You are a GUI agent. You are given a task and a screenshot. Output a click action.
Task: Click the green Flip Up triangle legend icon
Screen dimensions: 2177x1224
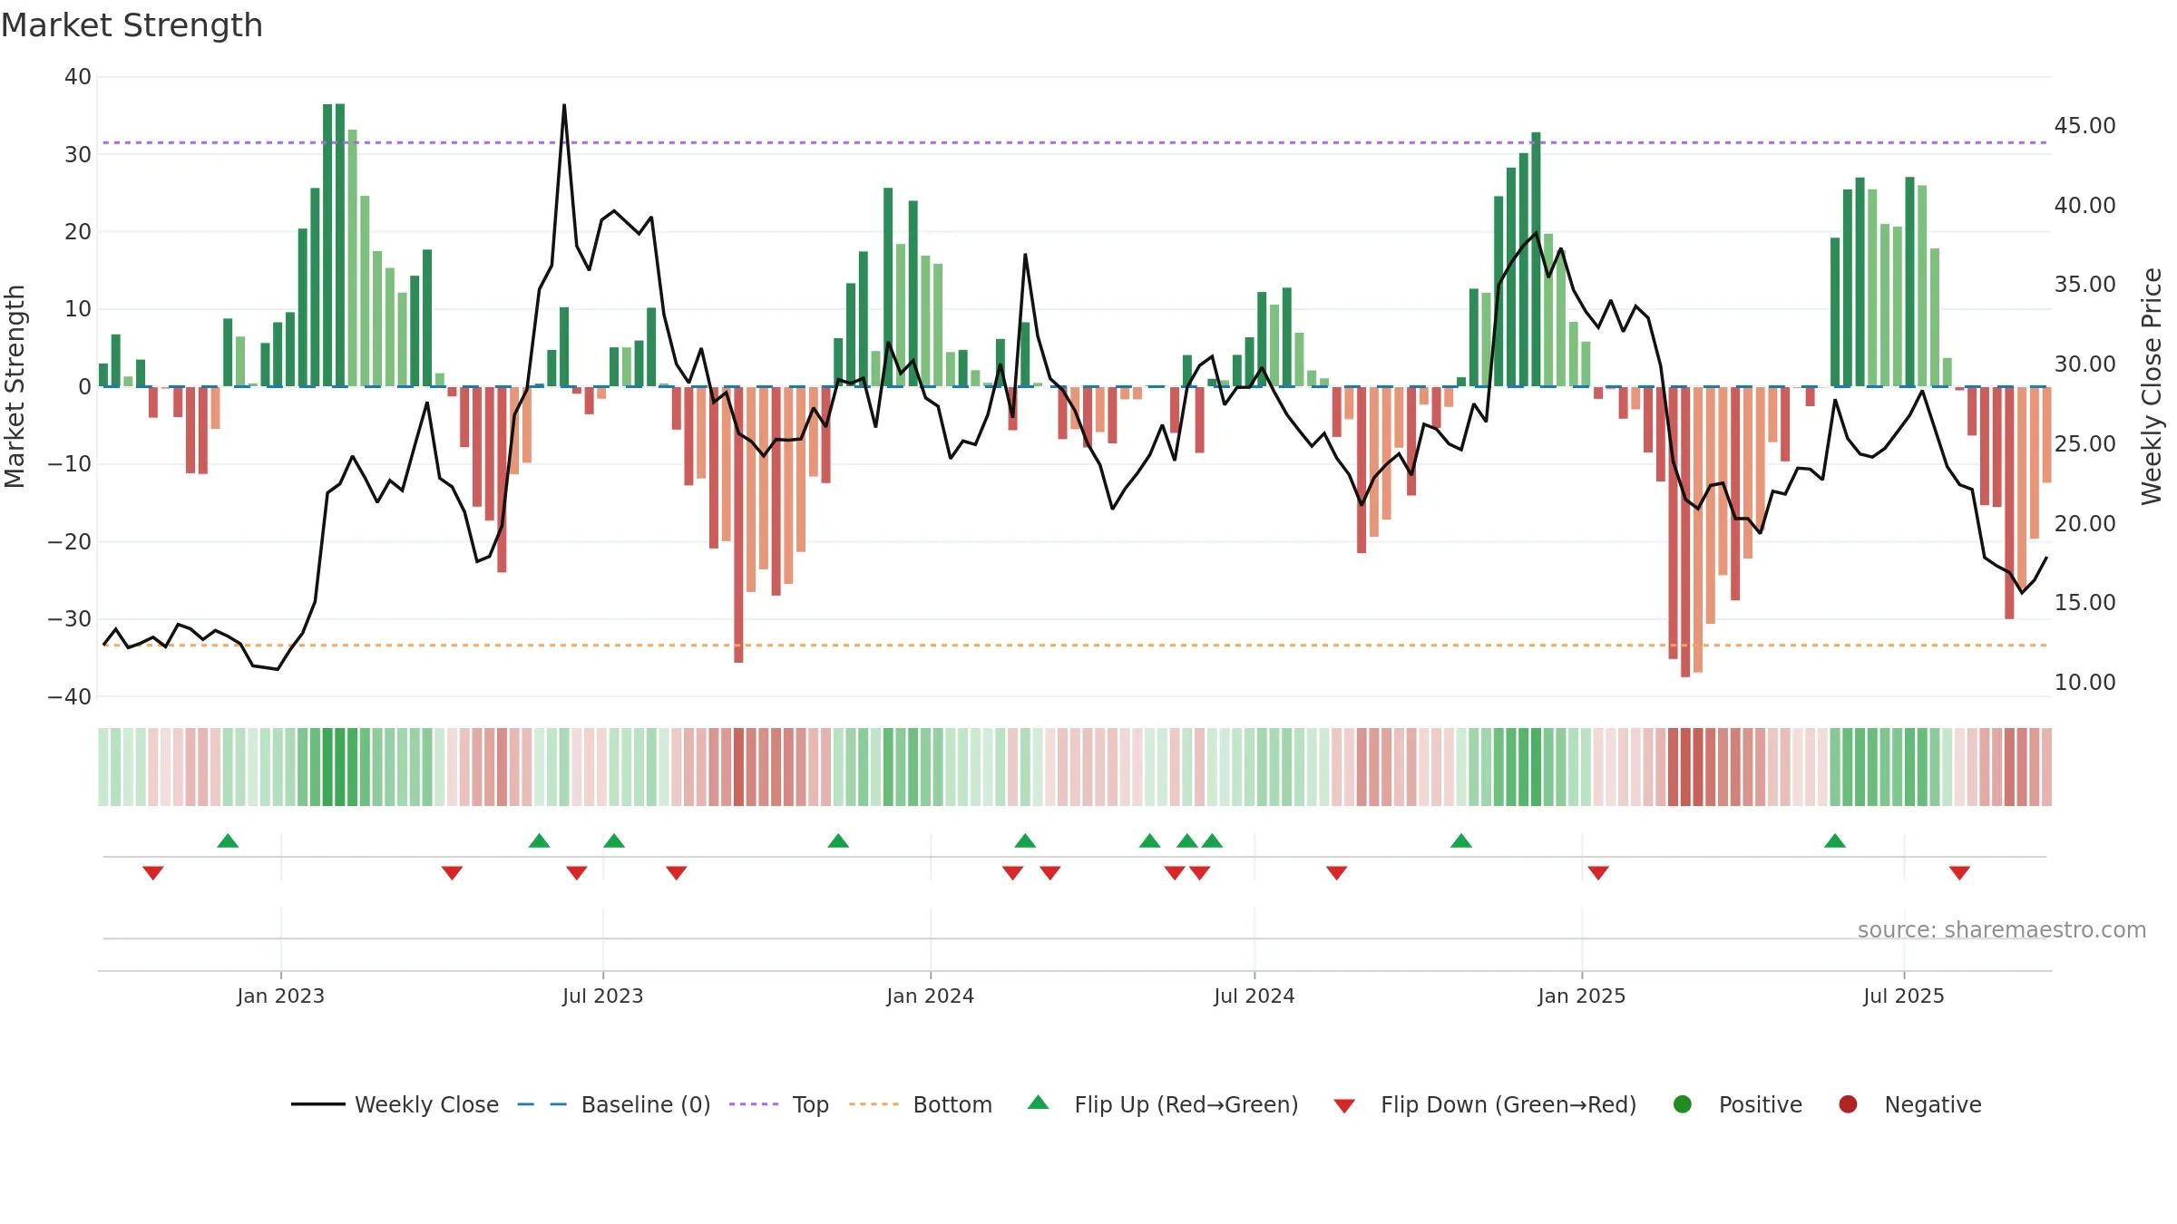click(1038, 1103)
